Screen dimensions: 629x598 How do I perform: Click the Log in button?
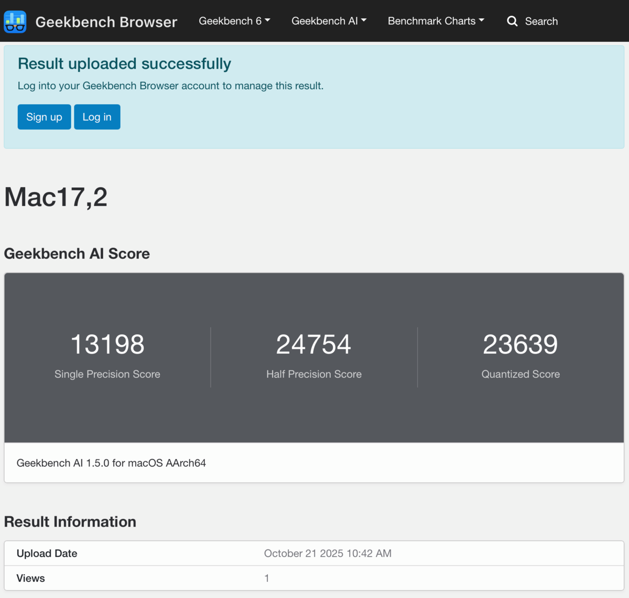tap(97, 116)
